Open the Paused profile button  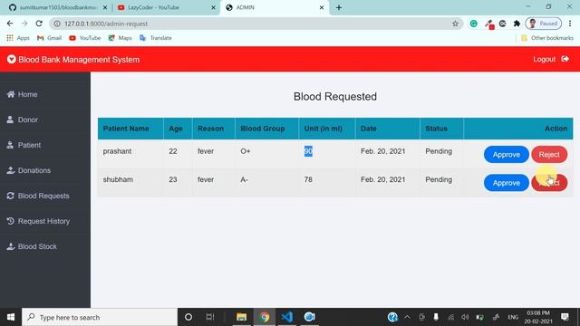(x=544, y=24)
